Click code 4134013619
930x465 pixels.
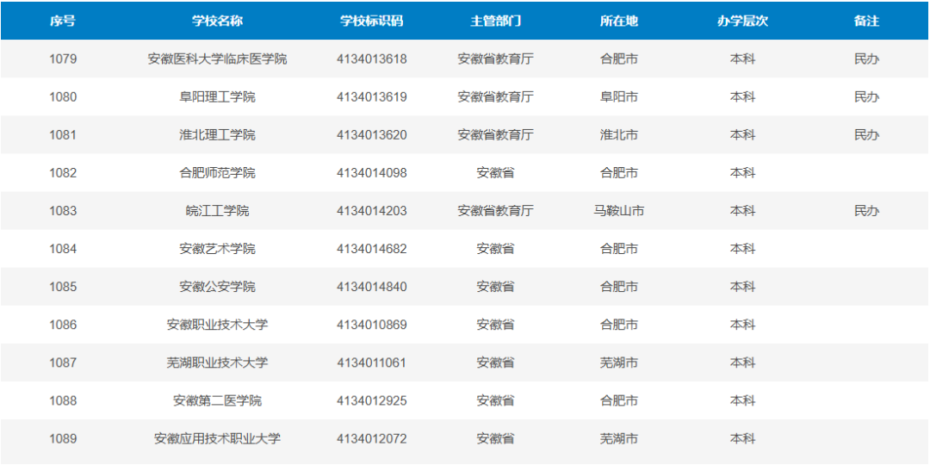371,96
